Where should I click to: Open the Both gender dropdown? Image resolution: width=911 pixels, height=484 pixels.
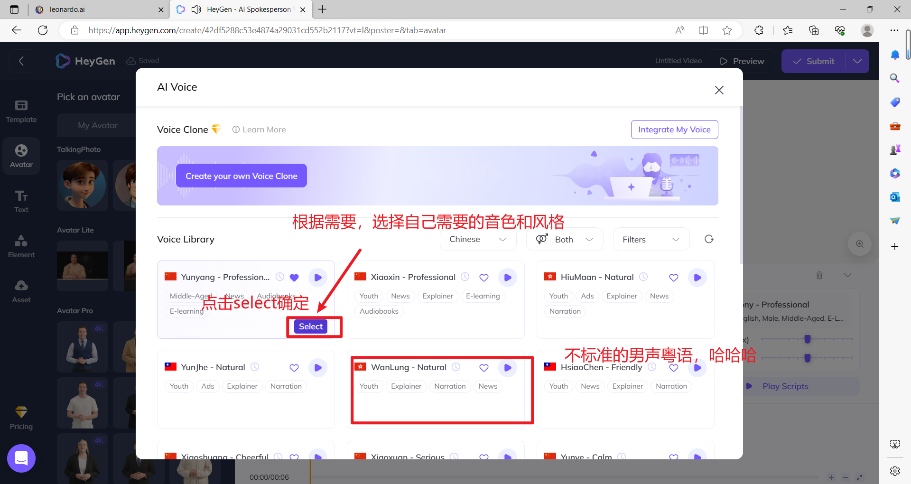565,239
